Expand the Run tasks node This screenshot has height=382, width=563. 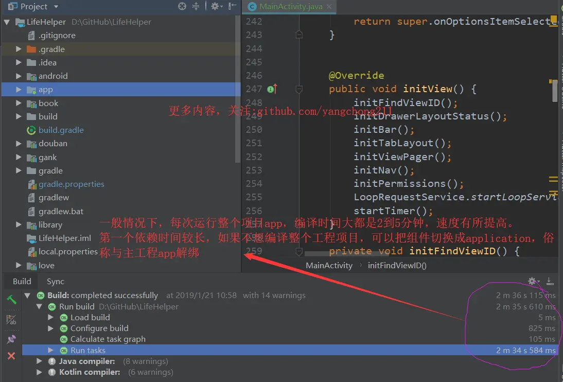pyautogui.click(x=50, y=350)
